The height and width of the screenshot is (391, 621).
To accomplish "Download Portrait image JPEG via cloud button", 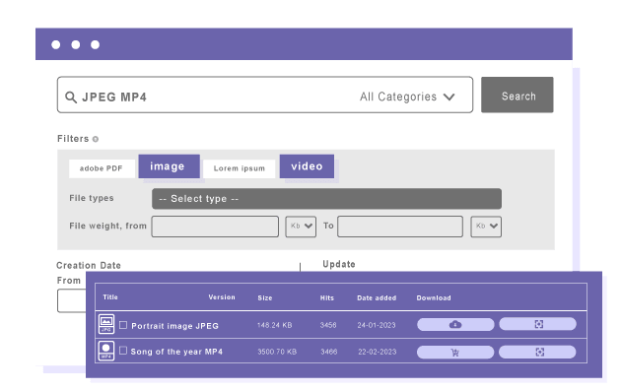I will pyautogui.click(x=455, y=324).
